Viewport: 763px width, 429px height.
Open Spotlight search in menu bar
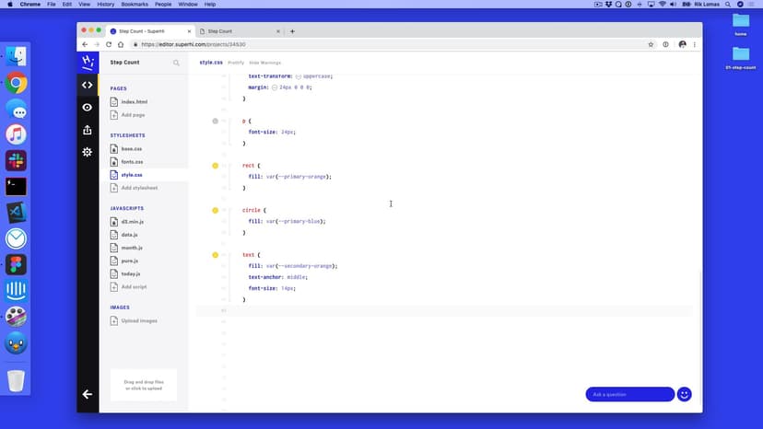(x=728, y=5)
